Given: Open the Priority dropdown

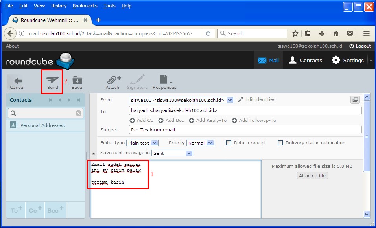Looking at the screenshot, I should tap(200, 143).
